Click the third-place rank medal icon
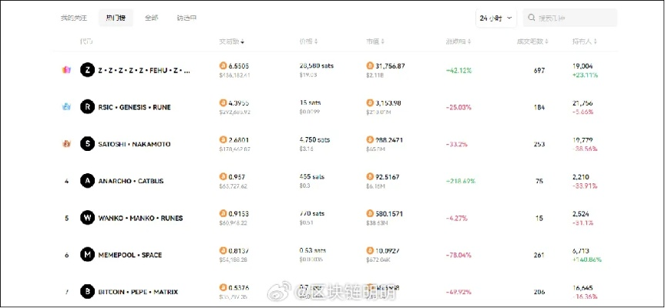665x308 pixels. 66,144
